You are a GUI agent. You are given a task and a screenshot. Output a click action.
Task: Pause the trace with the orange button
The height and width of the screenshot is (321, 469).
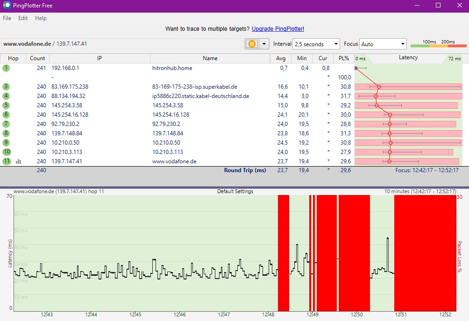(x=252, y=44)
